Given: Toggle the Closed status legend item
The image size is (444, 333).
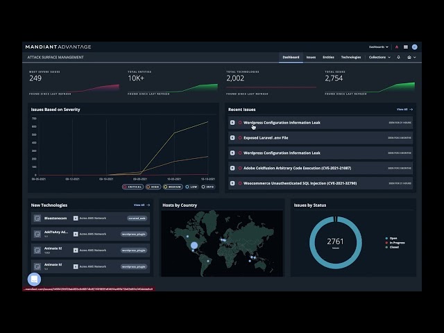Looking at the screenshot, I should [392, 247].
